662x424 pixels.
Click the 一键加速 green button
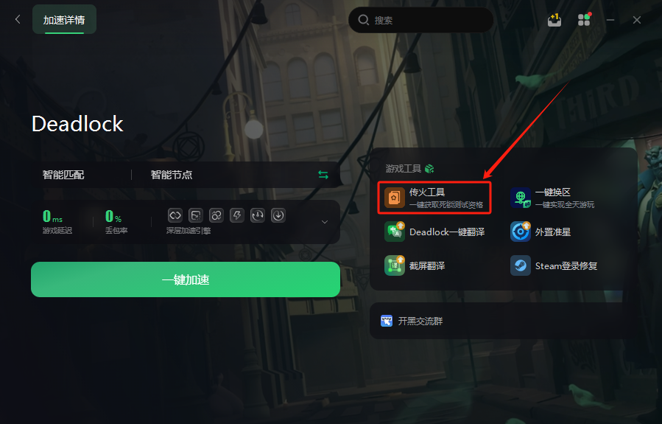click(186, 279)
